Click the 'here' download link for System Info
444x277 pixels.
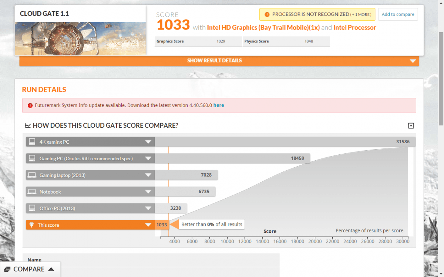tap(219, 105)
